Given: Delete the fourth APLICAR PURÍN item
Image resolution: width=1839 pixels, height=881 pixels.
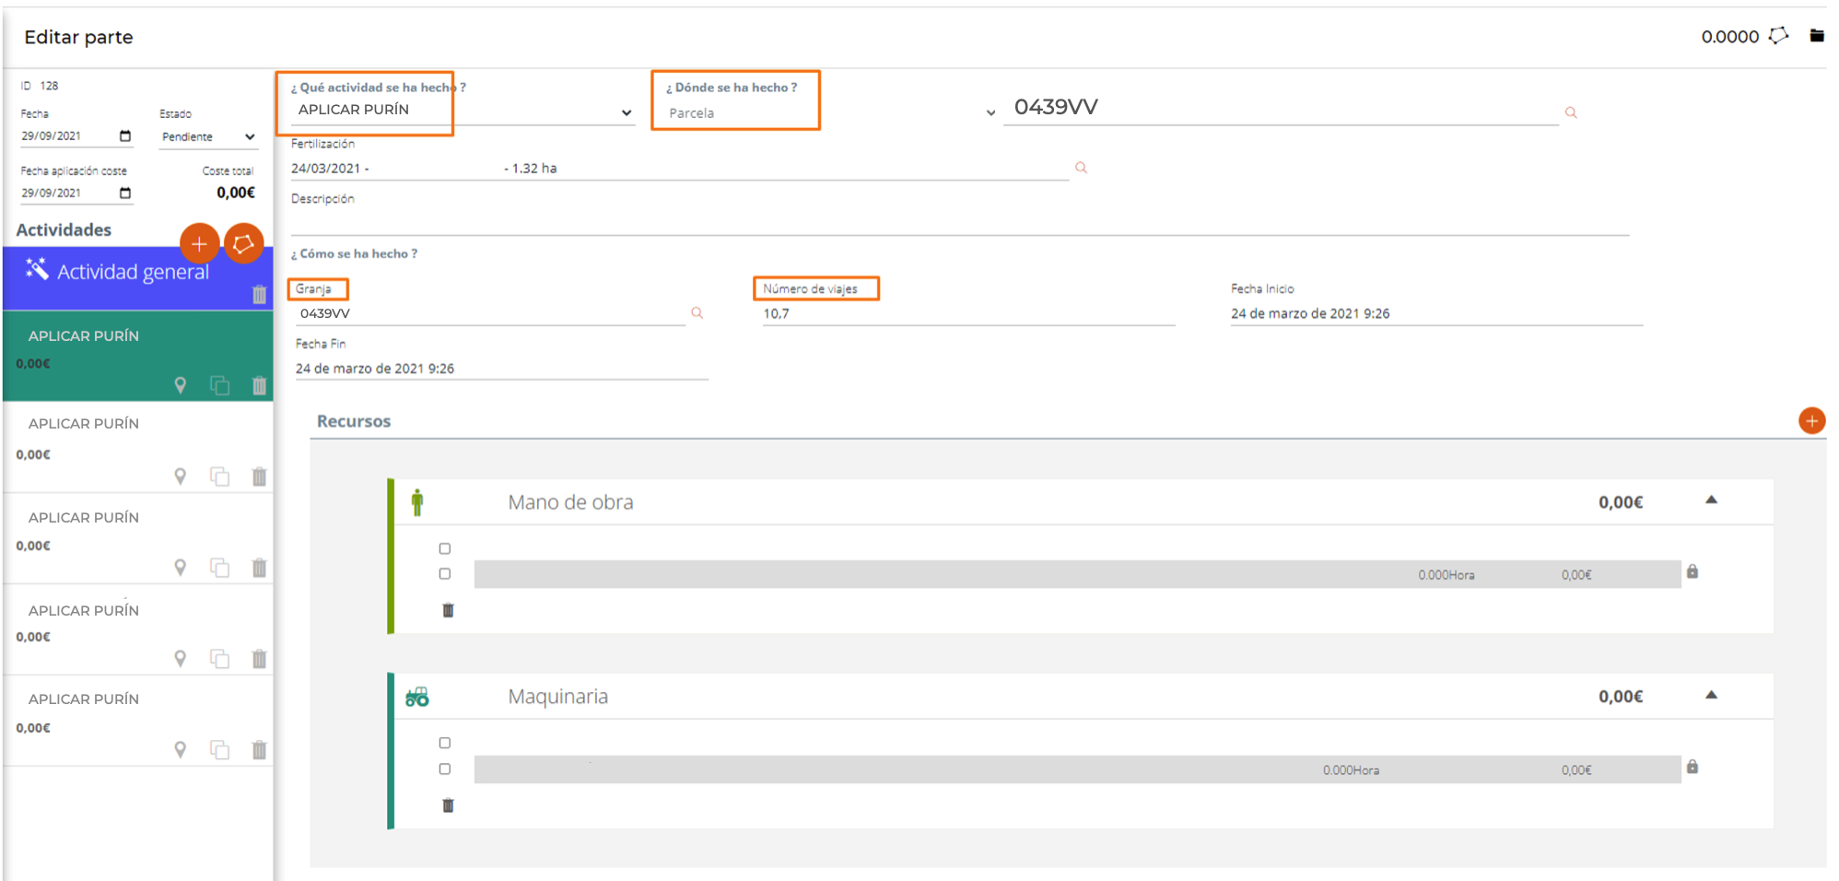Looking at the screenshot, I should point(259,659).
